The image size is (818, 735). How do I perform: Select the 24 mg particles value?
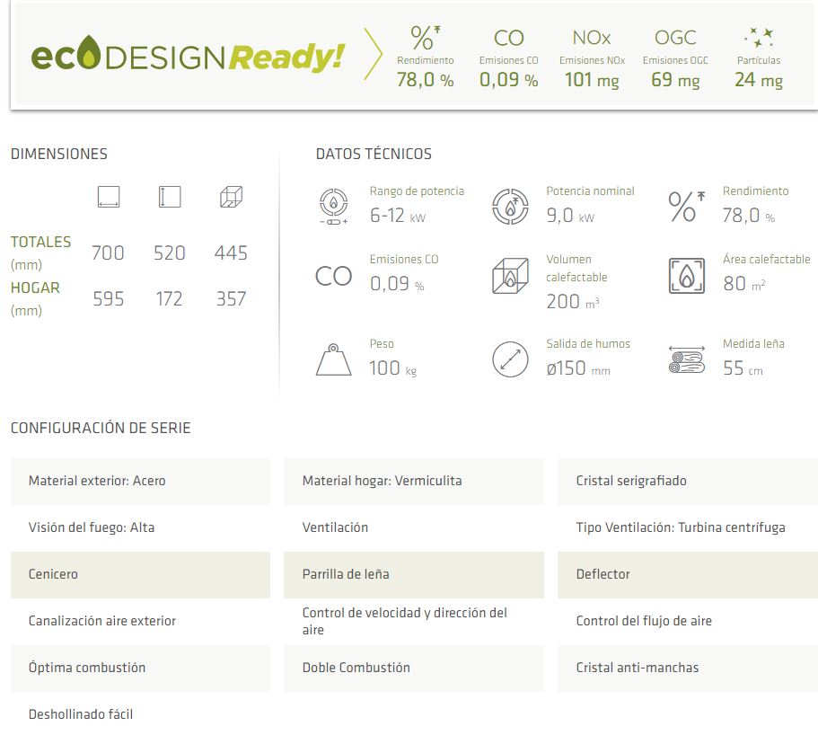click(x=759, y=80)
